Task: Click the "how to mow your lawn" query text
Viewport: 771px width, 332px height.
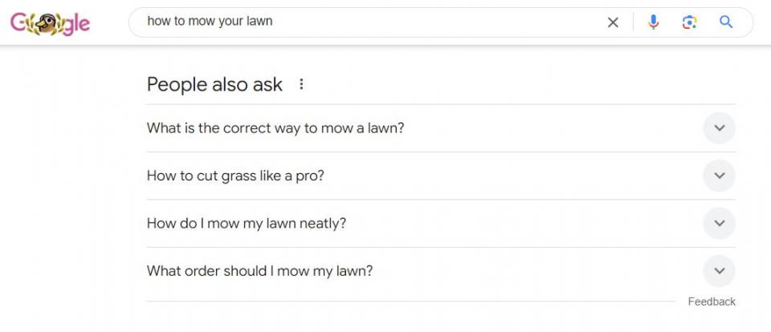Action: point(210,22)
